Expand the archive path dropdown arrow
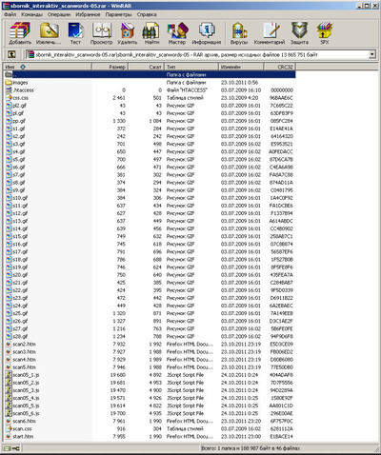Screen dimensions: 381x455 [372, 54]
